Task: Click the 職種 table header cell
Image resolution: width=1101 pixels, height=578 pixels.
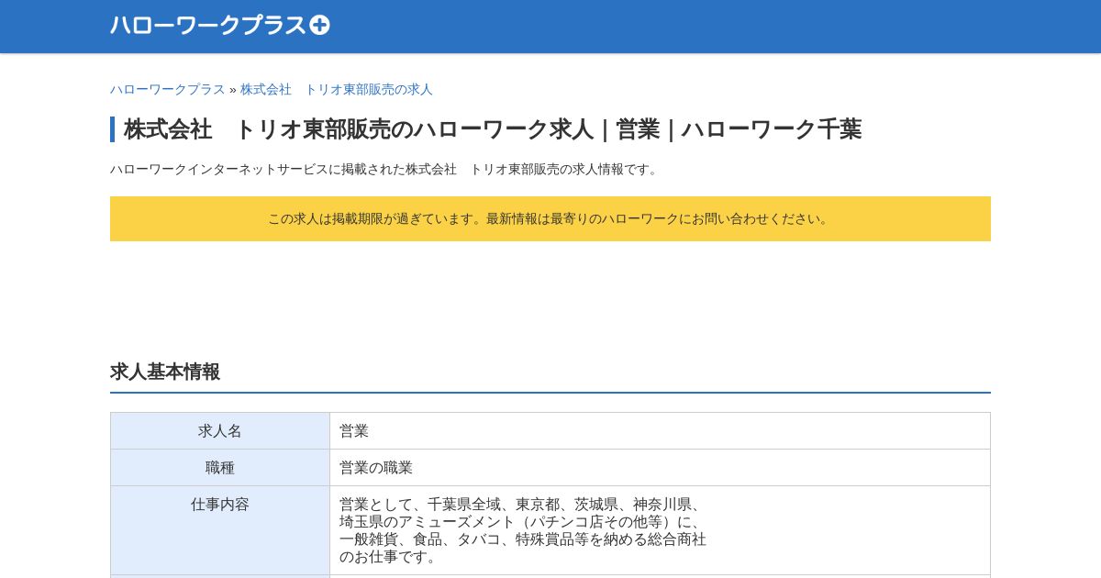Action: pos(220,468)
